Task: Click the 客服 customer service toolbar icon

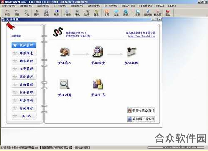Action: [x=137, y=13]
